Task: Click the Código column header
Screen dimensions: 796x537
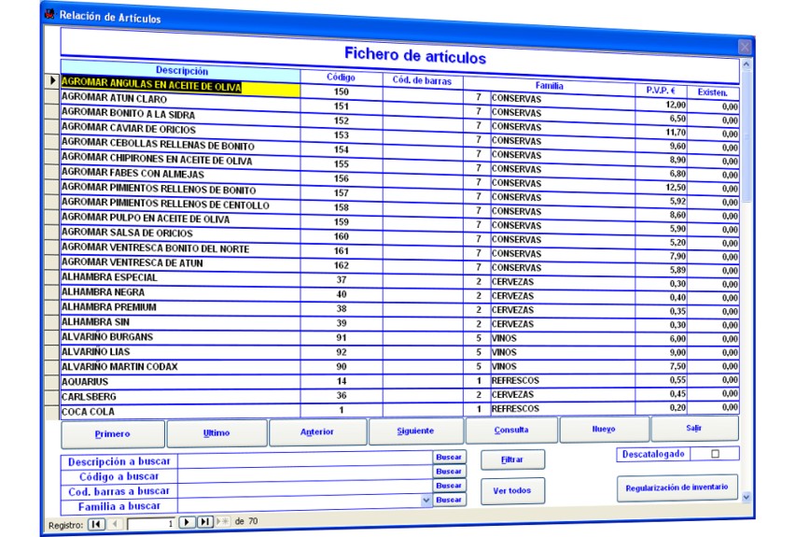Action: [x=341, y=78]
